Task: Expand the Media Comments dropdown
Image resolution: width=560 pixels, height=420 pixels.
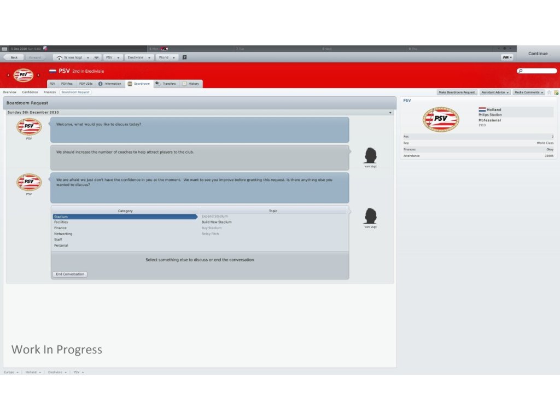Action: [x=529, y=92]
